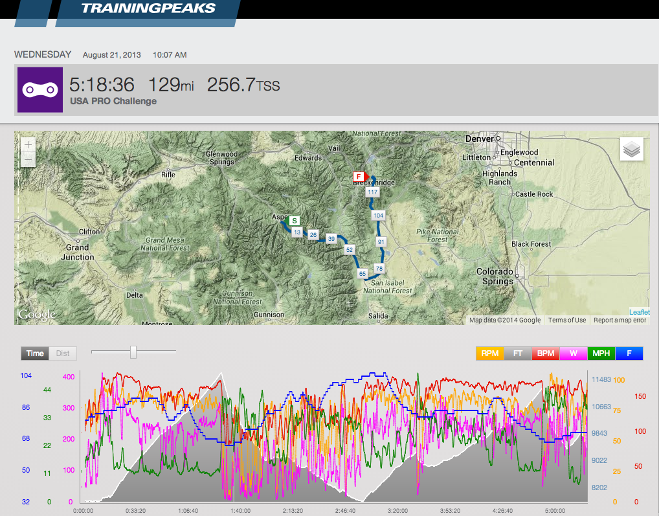Click the 5:18:36 duration value

point(102,84)
